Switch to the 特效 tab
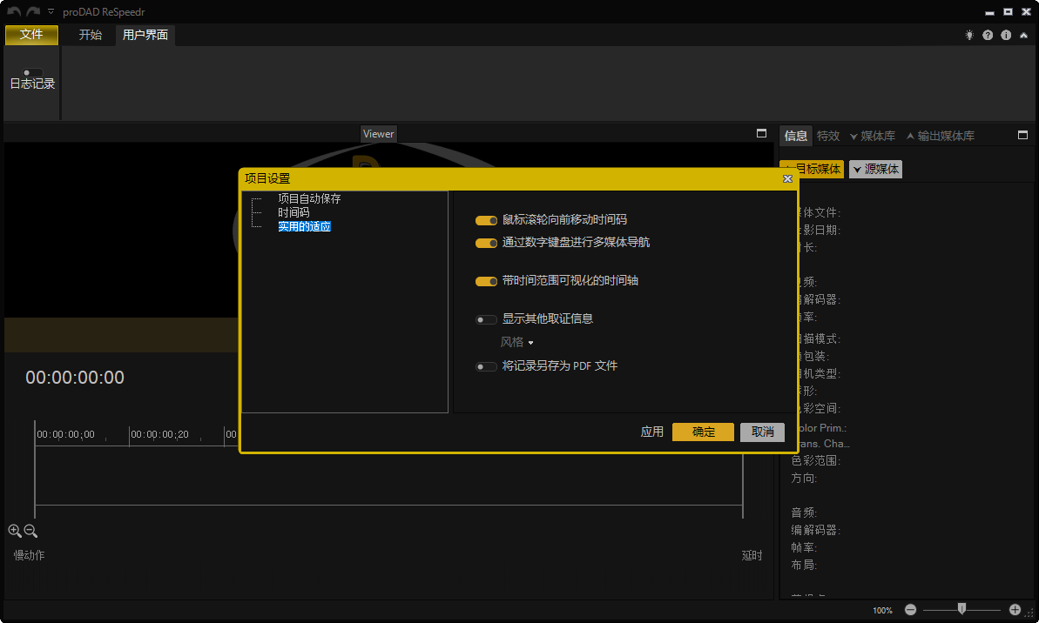 828,135
